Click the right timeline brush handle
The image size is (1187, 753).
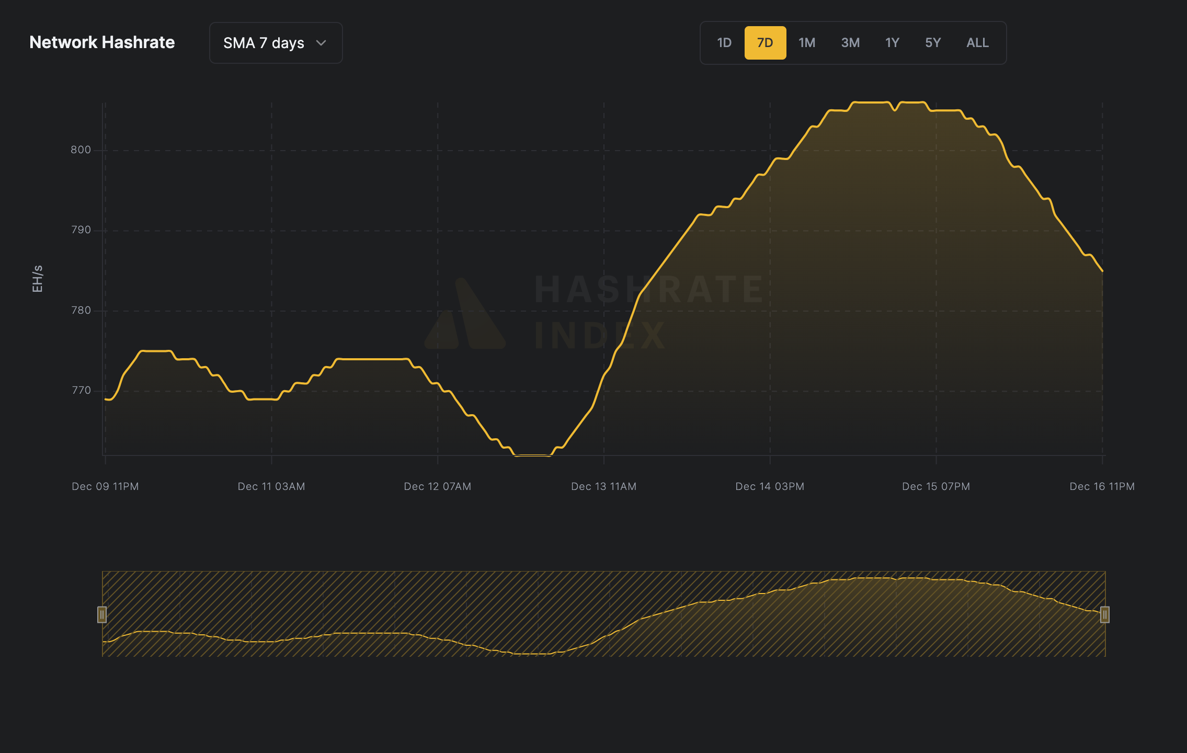point(1104,615)
